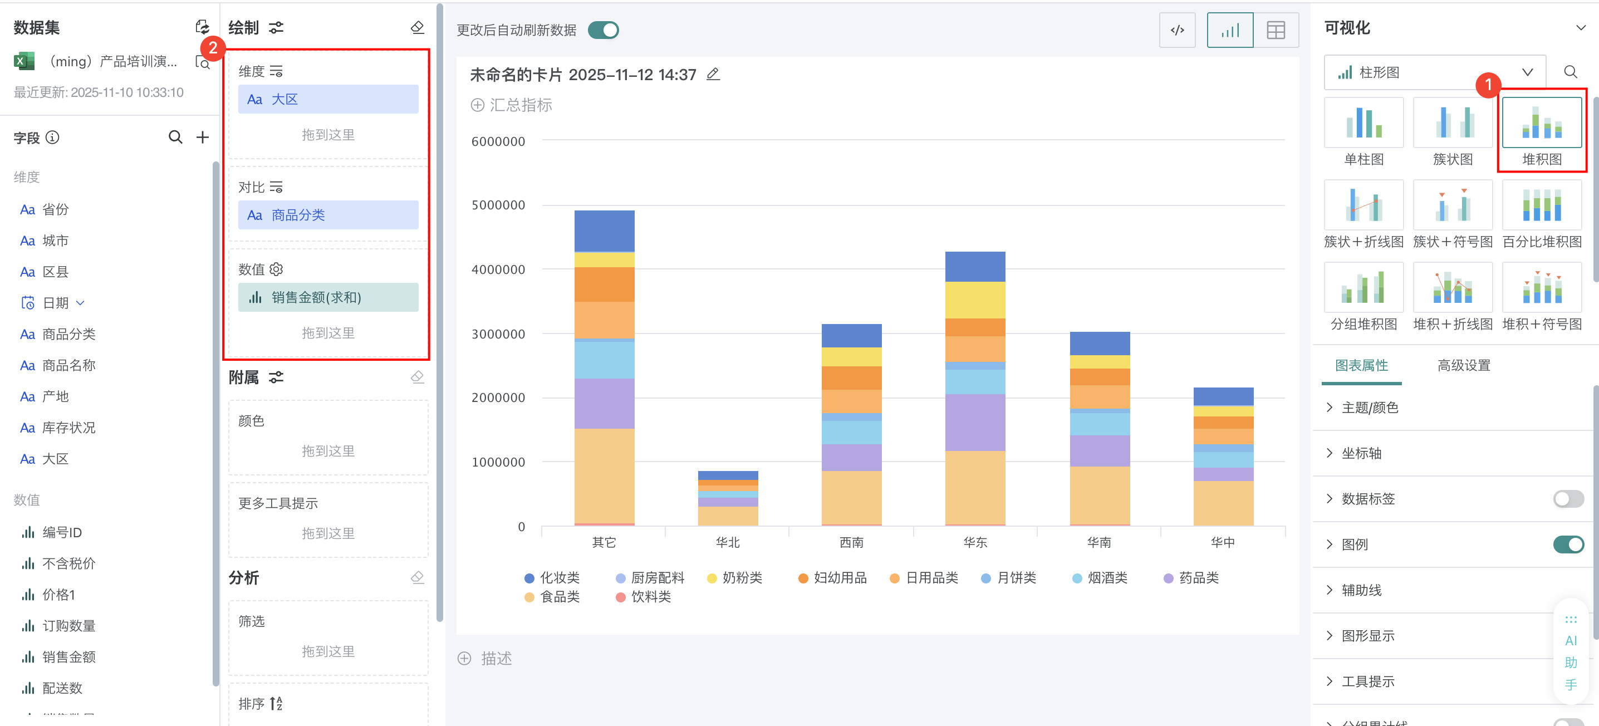Click the 化妆类 legend color dot

(x=529, y=578)
